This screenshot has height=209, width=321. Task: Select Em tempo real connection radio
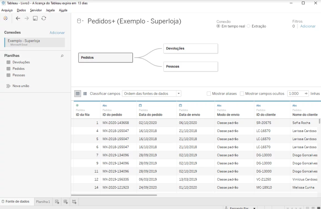pyautogui.click(x=218, y=26)
